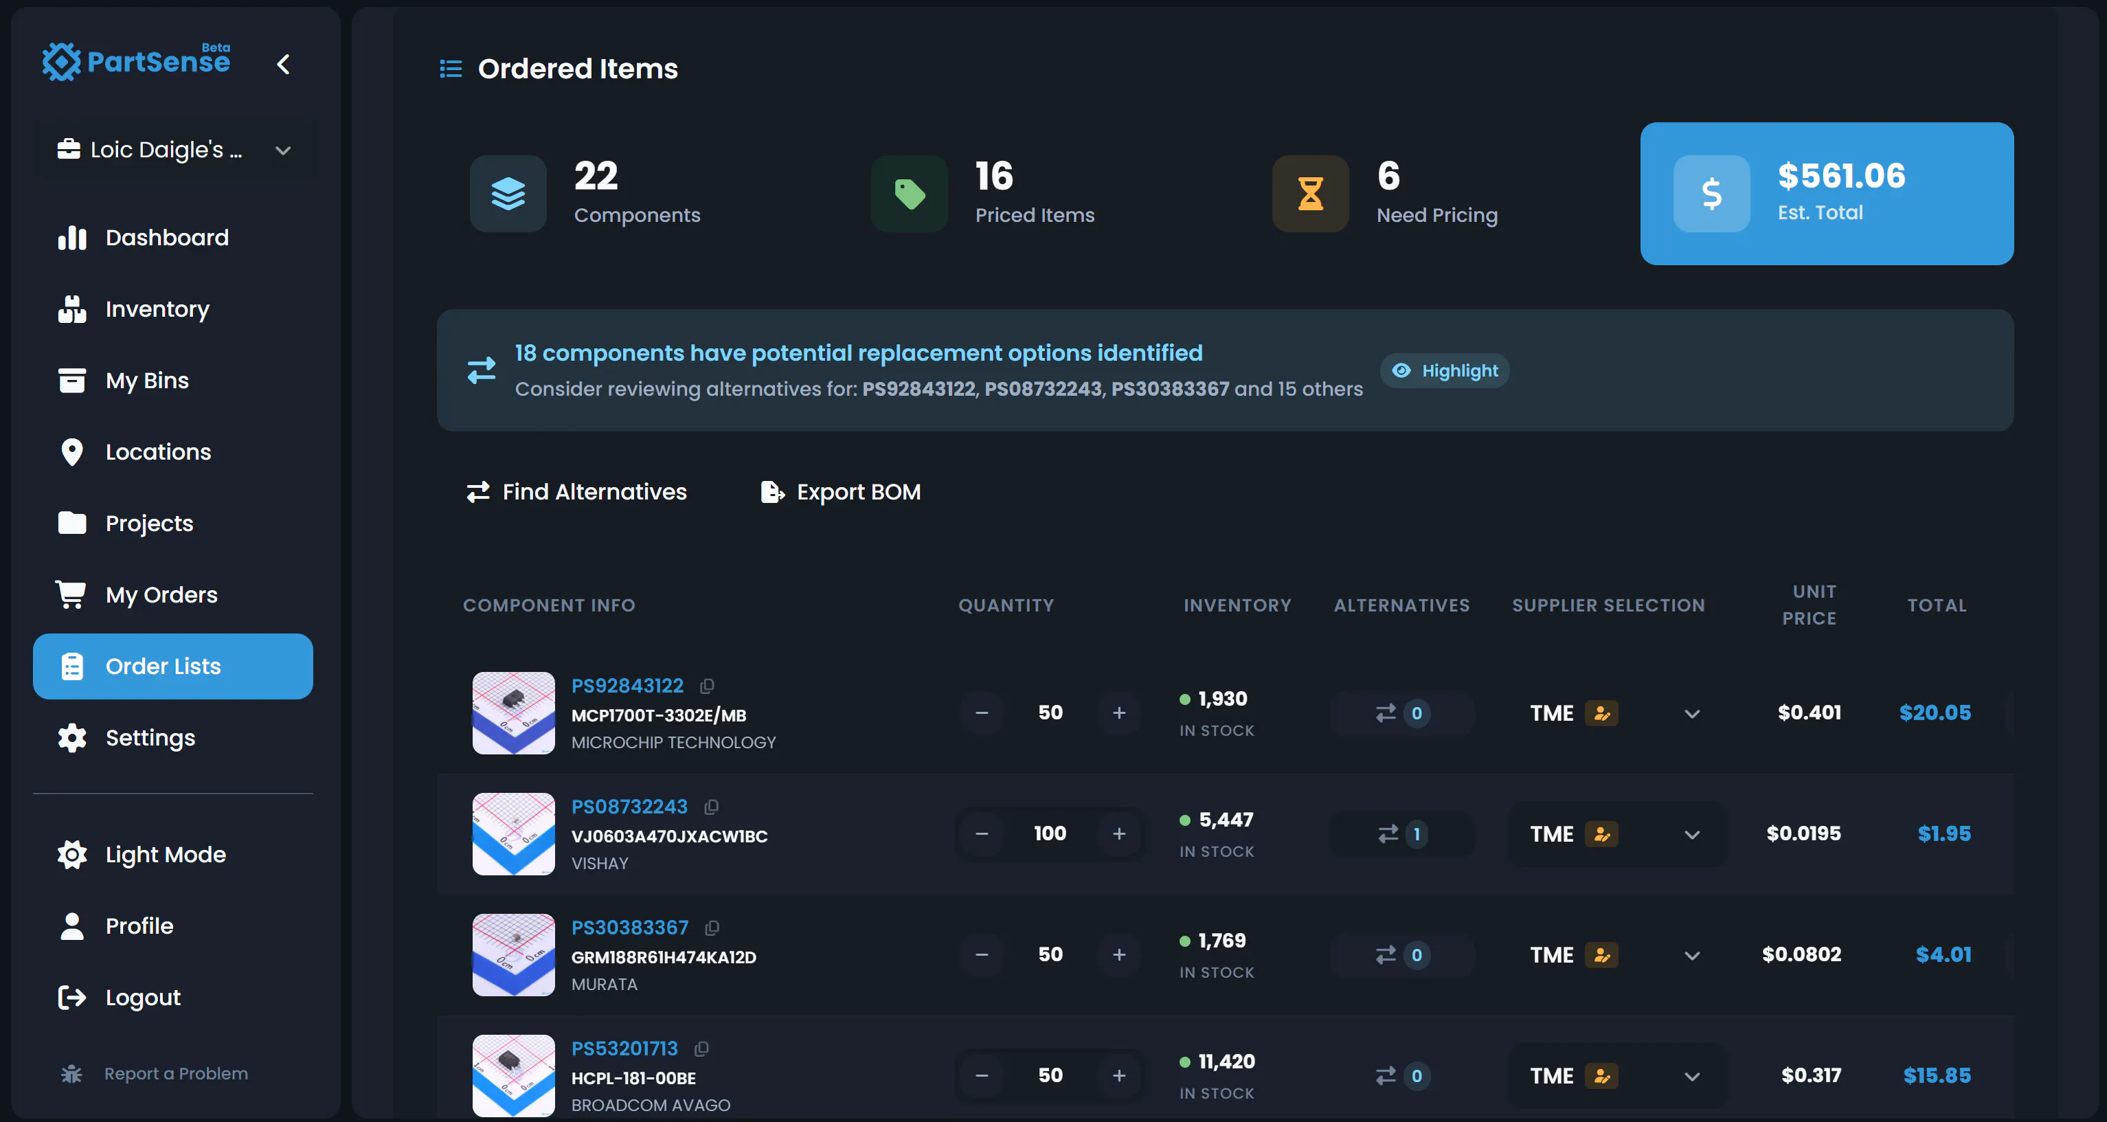Image resolution: width=2107 pixels, height=1122 pixels.
Task: Edit the quantity 100 field for PS08732243
Action: click(x=1050, y=834)
